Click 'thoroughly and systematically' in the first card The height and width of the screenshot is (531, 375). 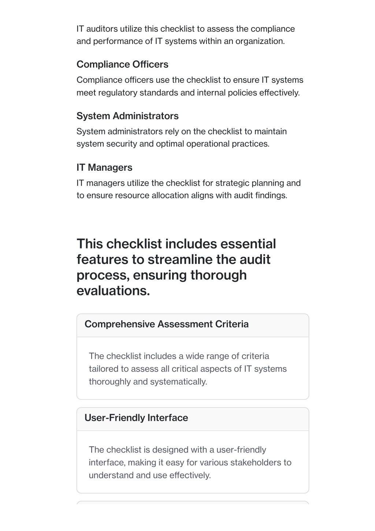click(x=148, y=381)
